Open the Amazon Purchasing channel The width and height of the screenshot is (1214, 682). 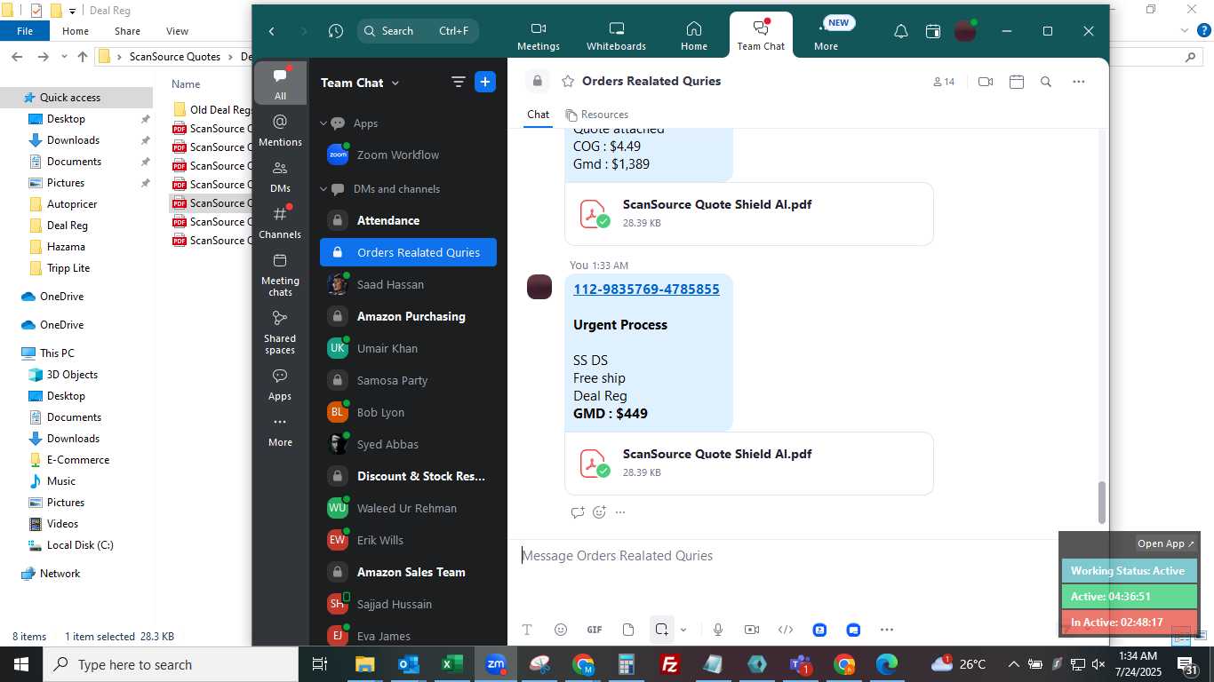point(408,316)
